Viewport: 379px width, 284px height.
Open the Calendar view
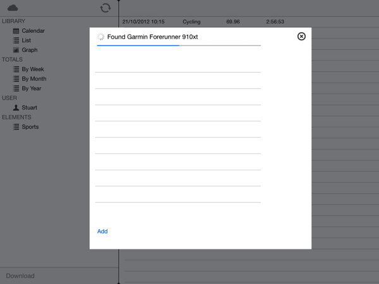coord(33,31)
